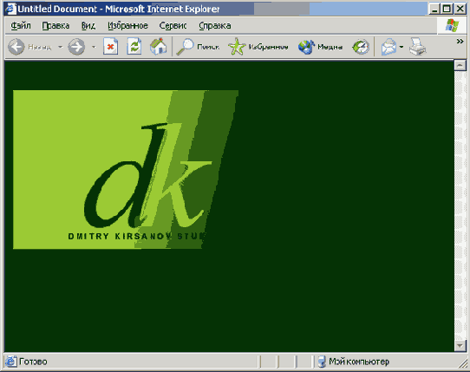Open the Файл menu

[21, 26]
